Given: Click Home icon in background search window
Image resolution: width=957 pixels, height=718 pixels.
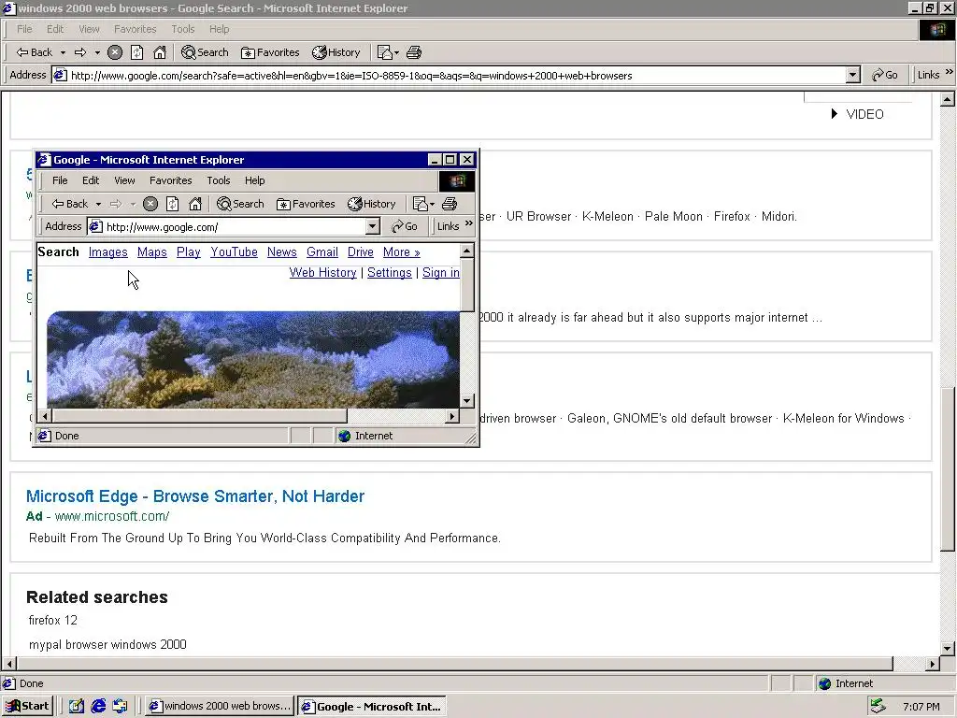Looking at the screenshot, I should coord(160,52).
